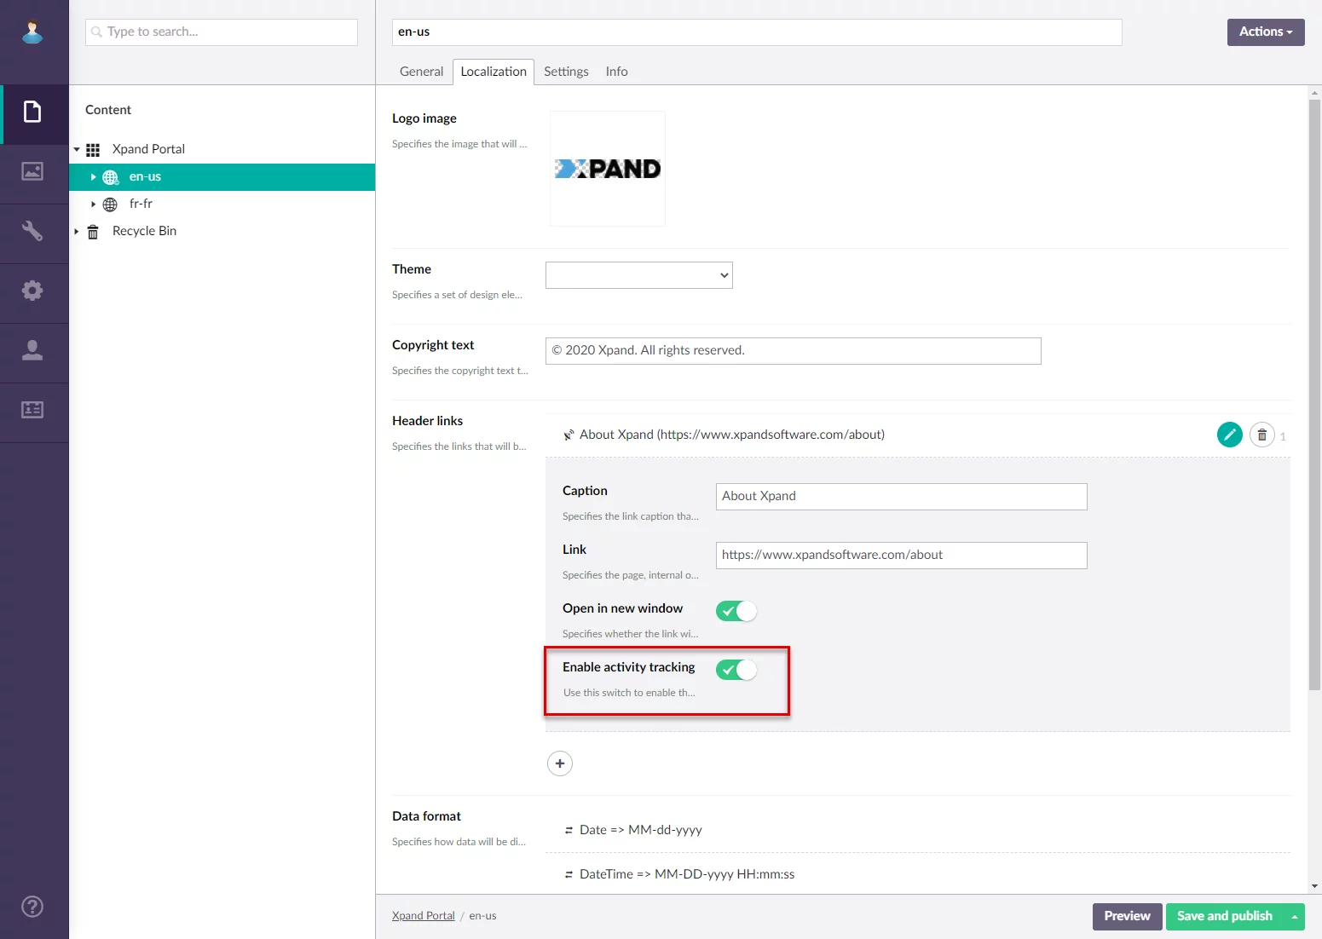This screenshot has width=1322, height=939.
Task: Open the Content section in sidebar
Action: click(32, 112)
